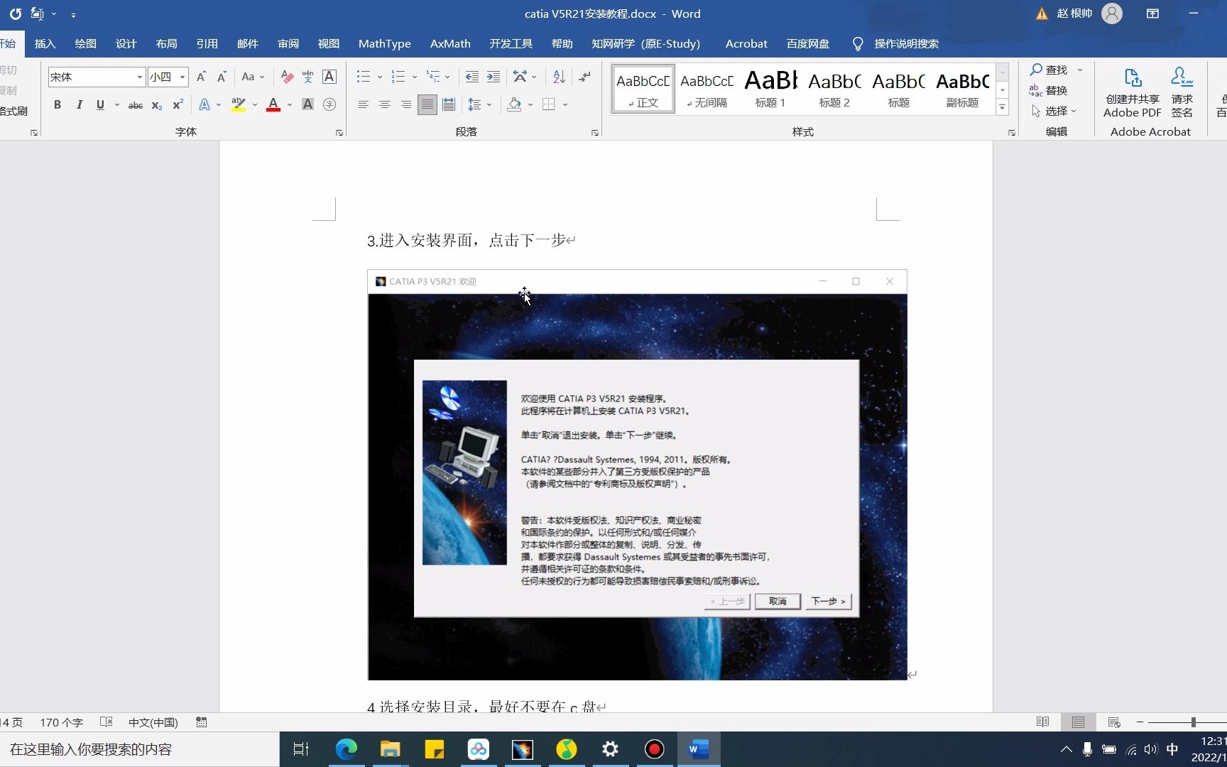The image size is (1227, 767).
Task: Decrease paragraph indent
Action: coord(471,77)
